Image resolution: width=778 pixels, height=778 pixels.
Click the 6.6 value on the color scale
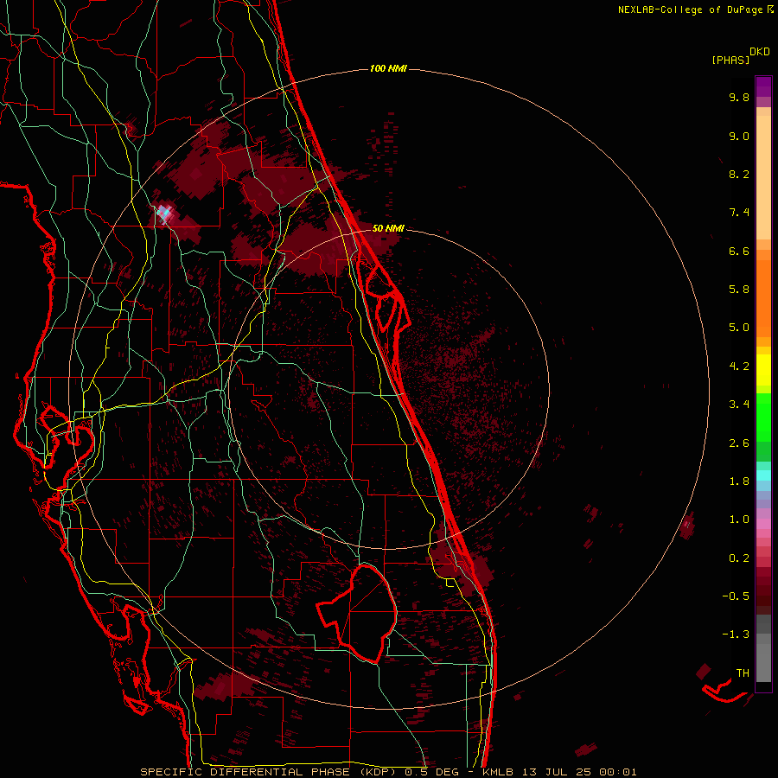point(739,251)
